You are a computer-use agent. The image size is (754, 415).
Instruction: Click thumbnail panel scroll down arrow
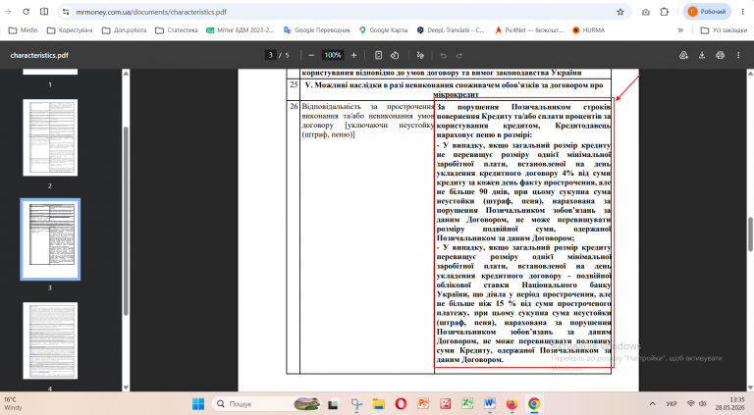[x=126, y=388]
